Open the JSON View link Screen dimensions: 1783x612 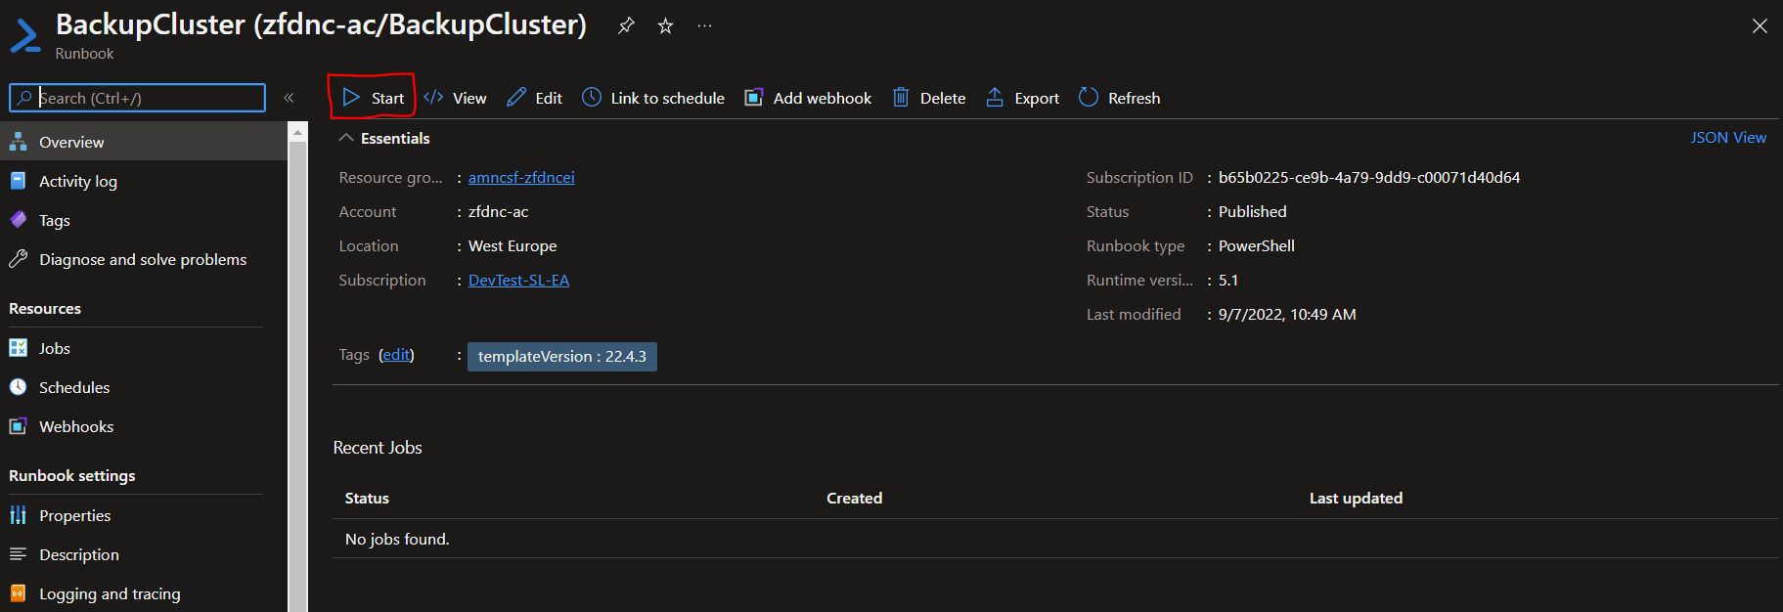tap(1728, 137)
